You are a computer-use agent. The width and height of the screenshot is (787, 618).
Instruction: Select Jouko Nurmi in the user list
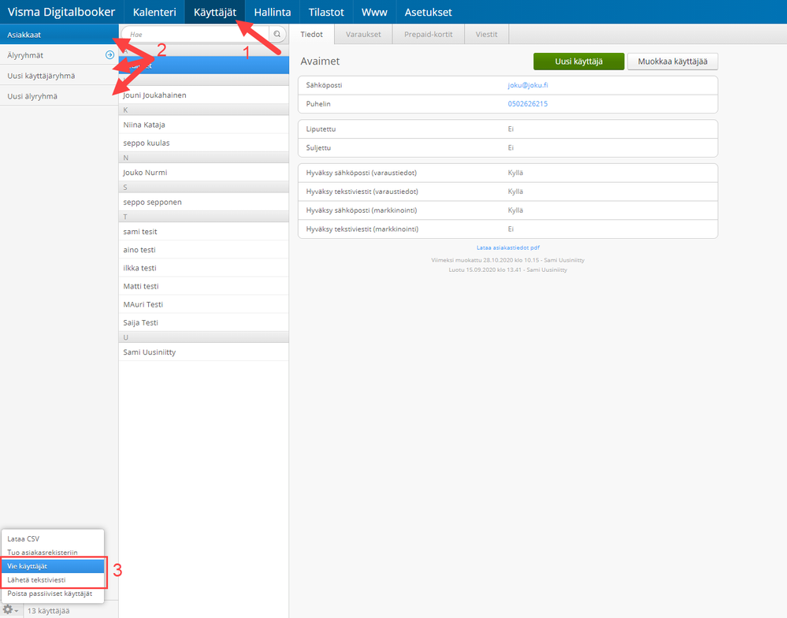204,172
